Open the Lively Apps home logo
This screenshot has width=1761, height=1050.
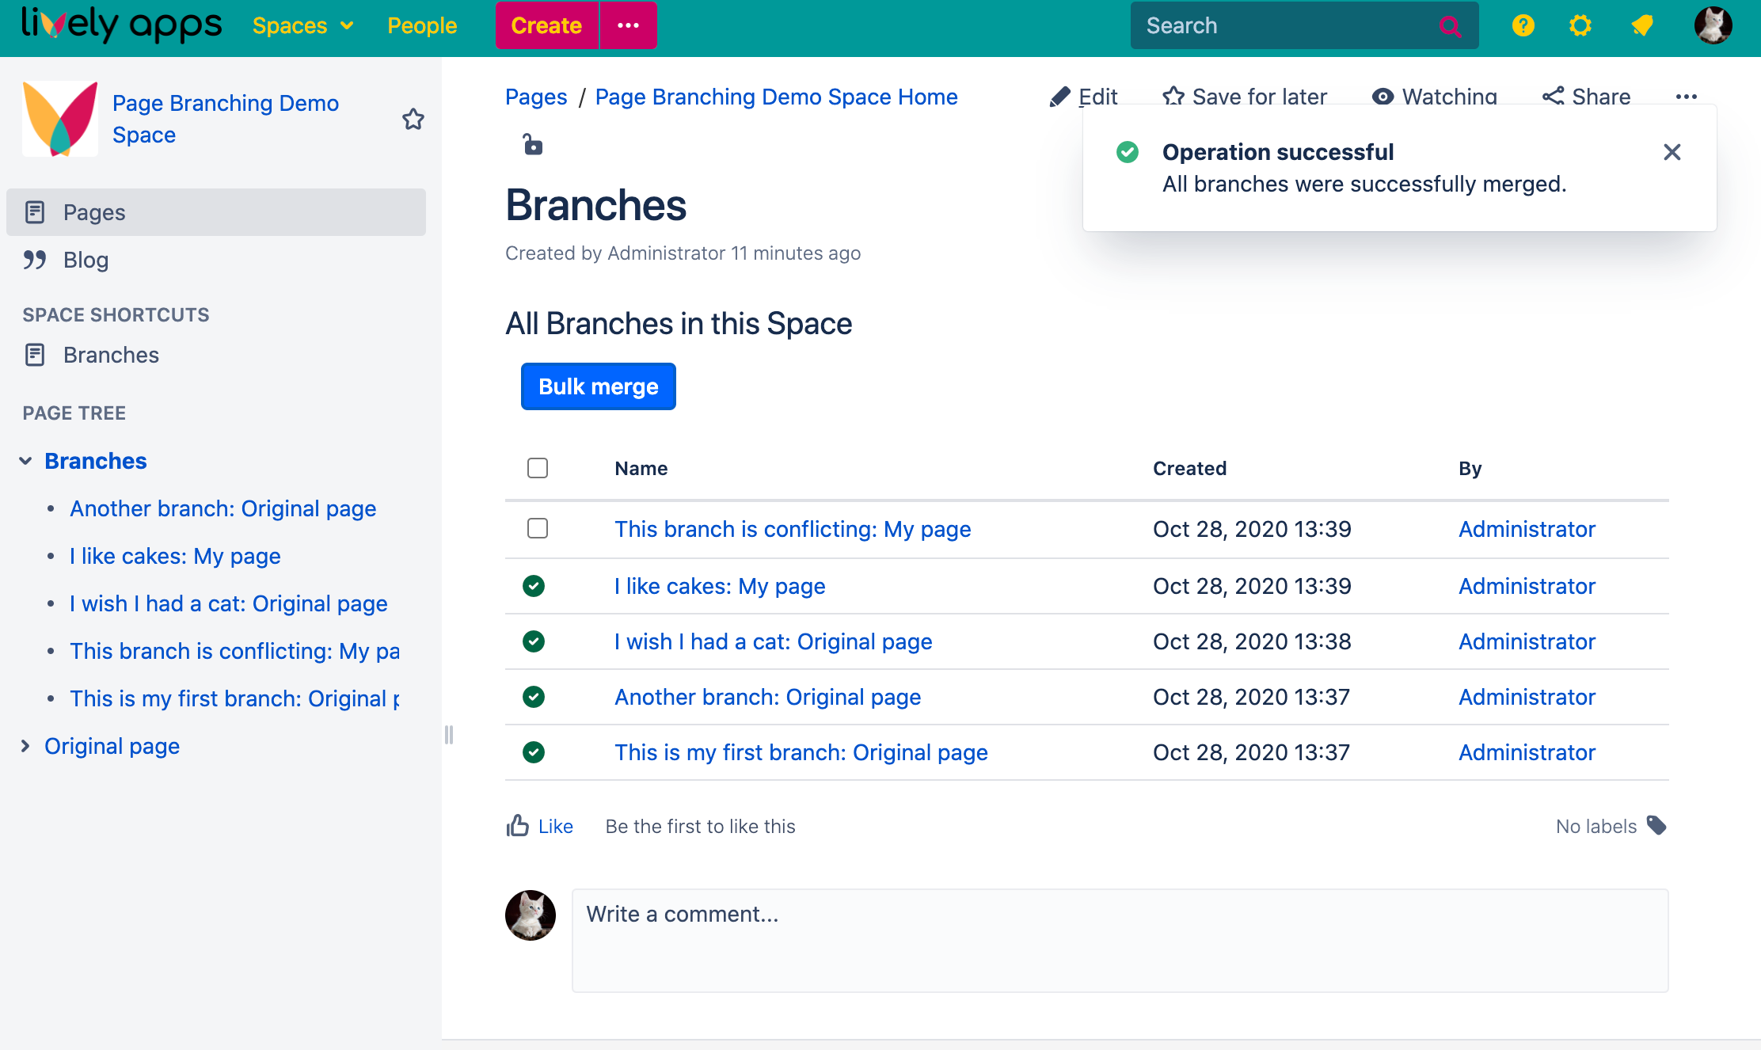tap(122, 25)
